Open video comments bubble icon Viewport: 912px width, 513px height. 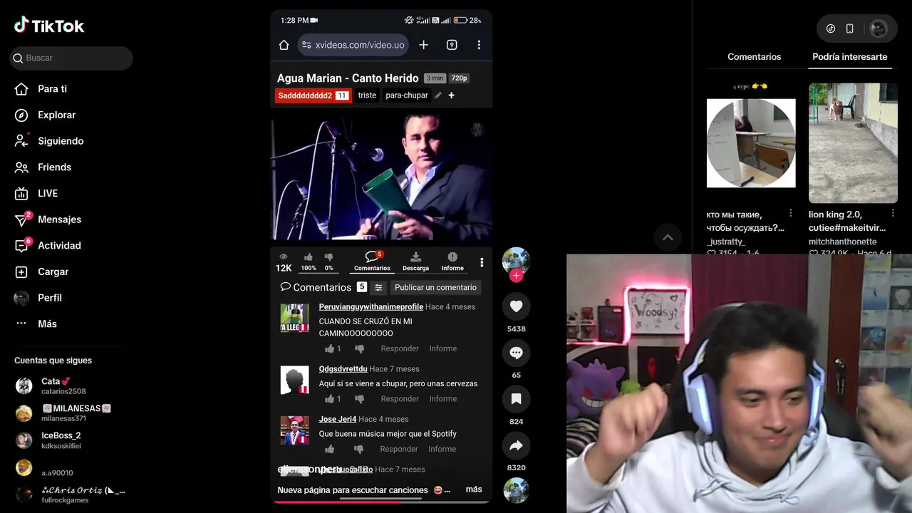(517, 353)
